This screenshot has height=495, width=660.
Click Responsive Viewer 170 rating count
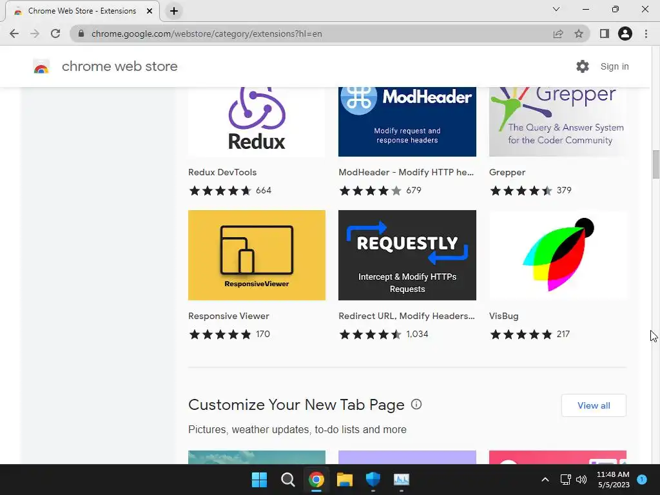pos(263,335)
